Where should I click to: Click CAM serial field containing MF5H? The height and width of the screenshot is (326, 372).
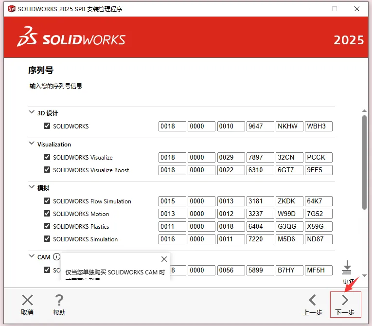pos(319,270)
